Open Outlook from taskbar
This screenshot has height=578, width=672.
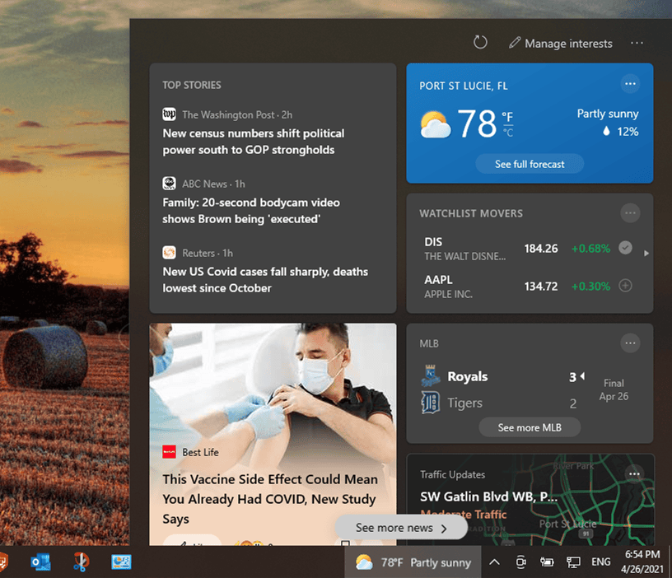(40, 562)
